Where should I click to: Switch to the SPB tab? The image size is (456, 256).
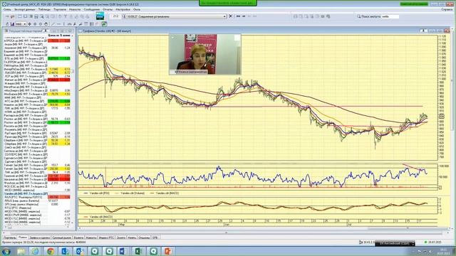point(155,238)
